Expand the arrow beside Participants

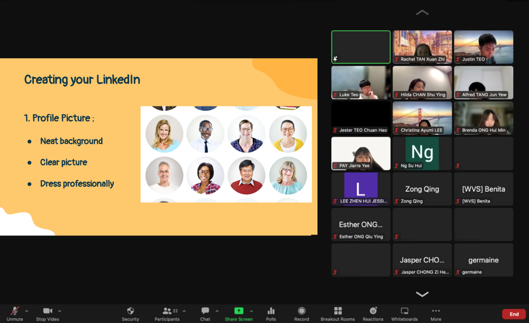tap(184, 311)
